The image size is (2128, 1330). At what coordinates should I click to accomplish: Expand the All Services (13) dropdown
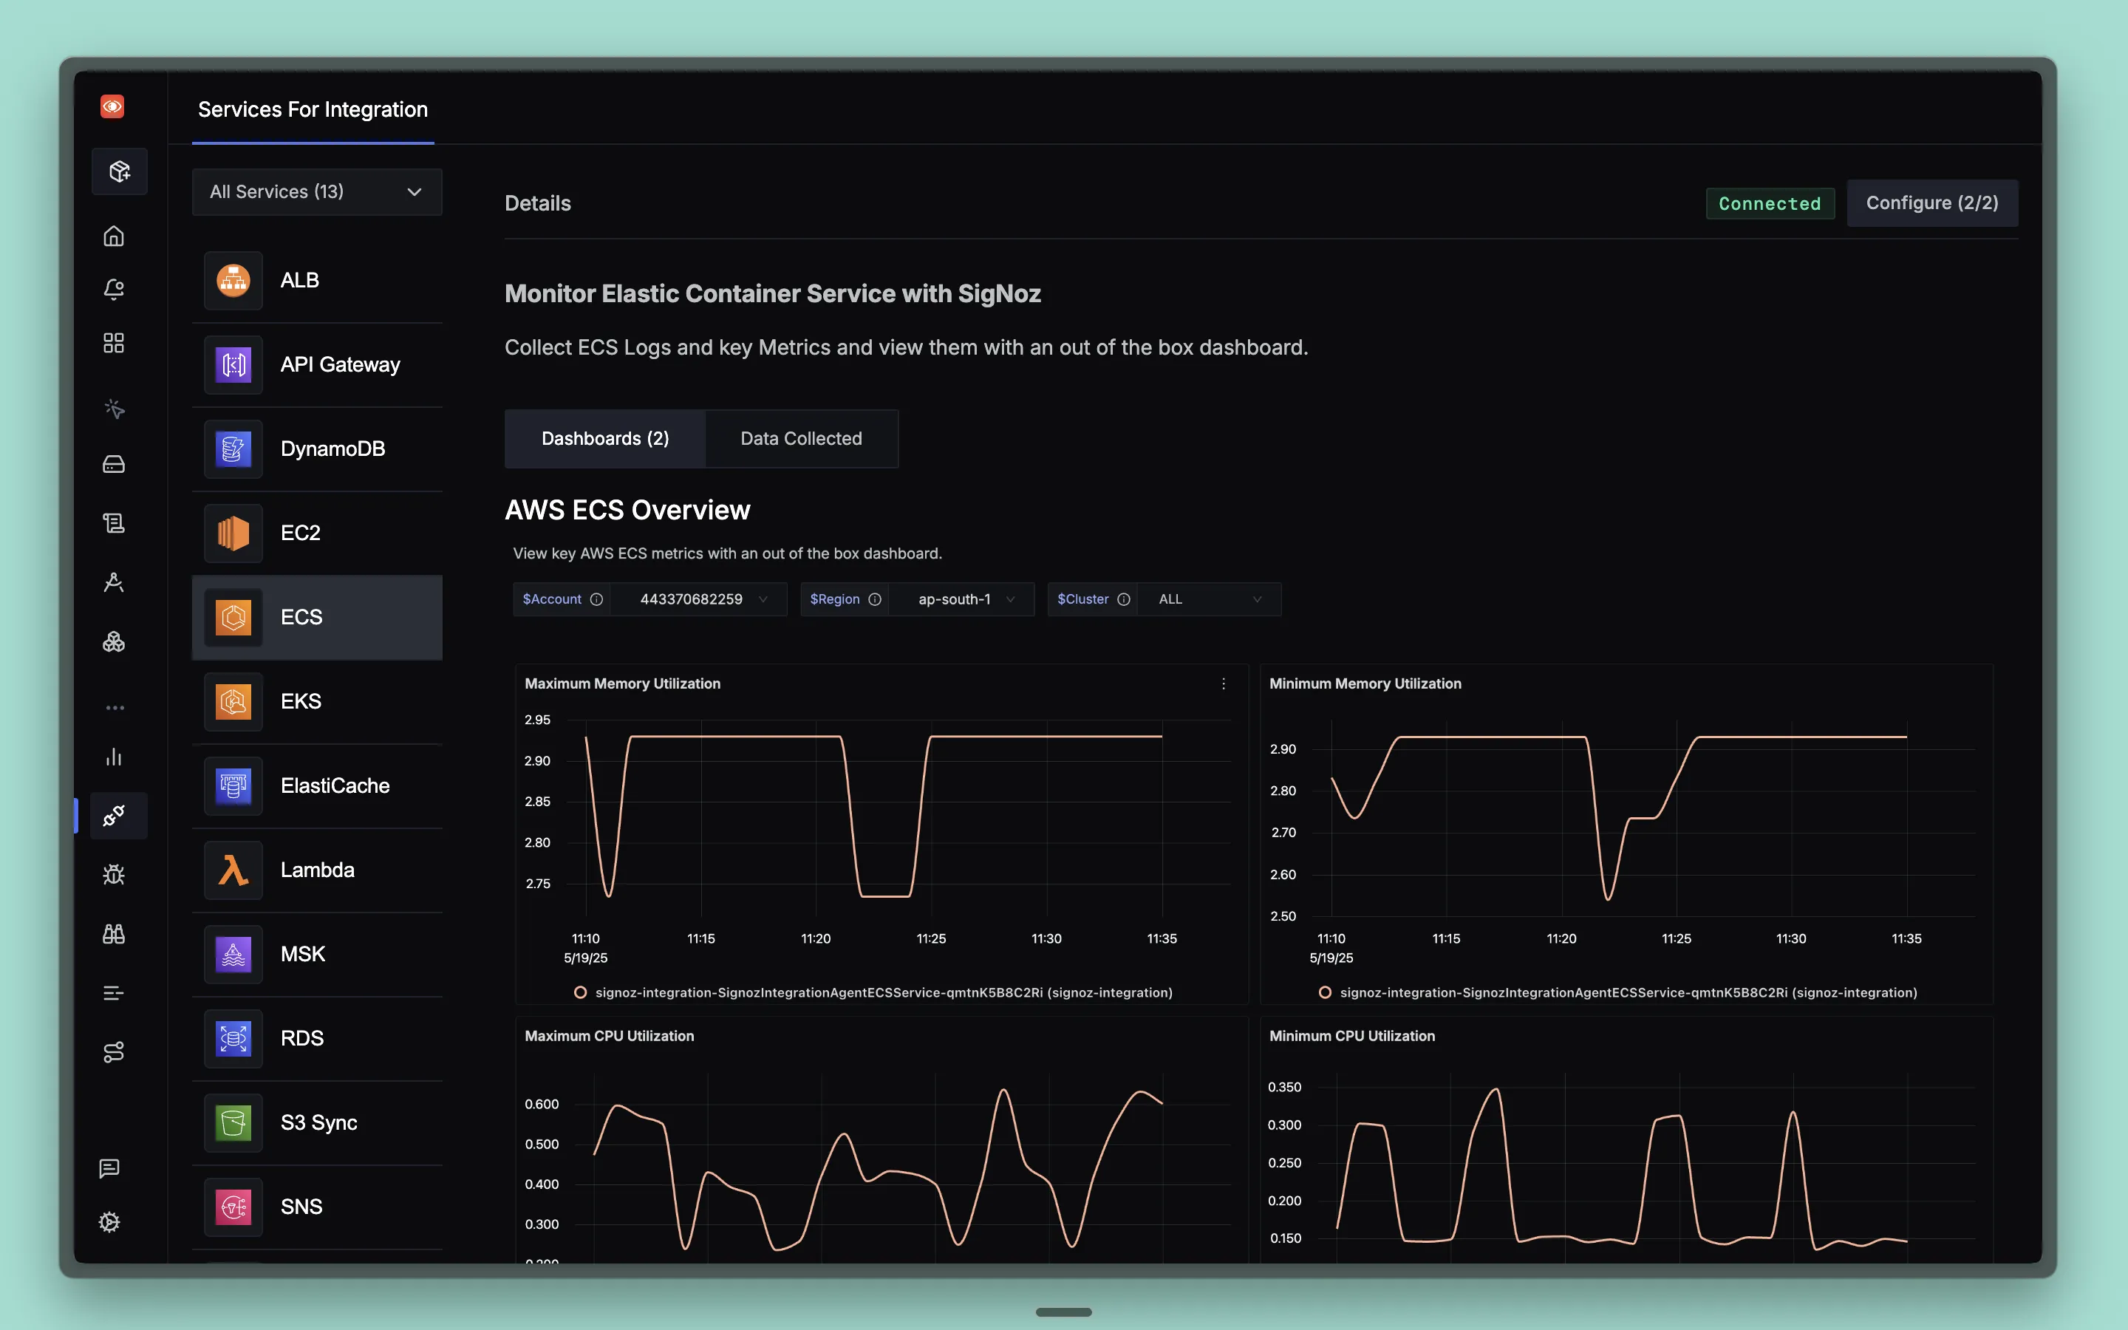pos(316,192)
